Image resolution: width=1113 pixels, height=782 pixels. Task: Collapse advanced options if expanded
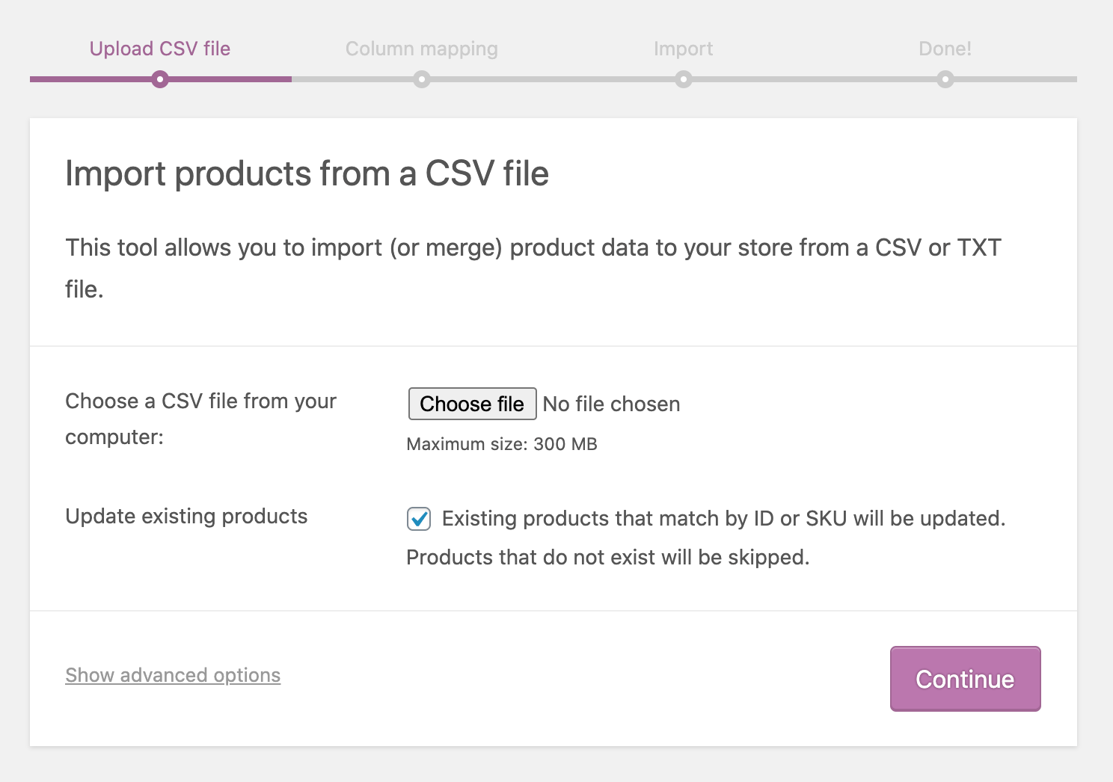[172, 675]
